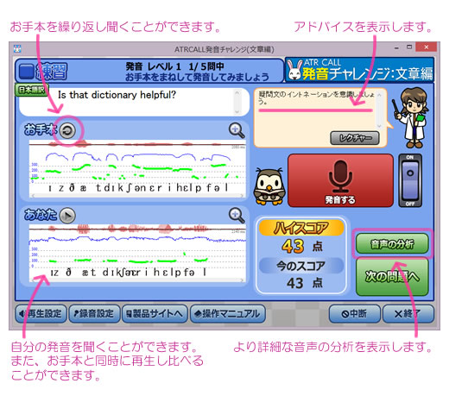Open 操作マニュアル operation manual
The width and height of the screenshot is (449, 396).
click(x=227, y=313)
